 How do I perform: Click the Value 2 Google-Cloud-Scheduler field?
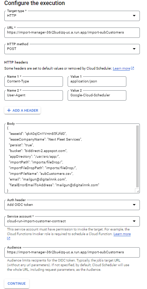[97, 96]
